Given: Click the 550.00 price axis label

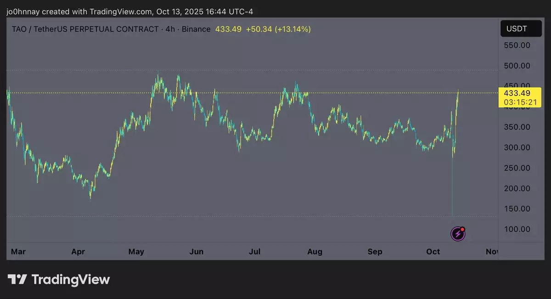Looking at the screenshot, I should pyautogui.click(x=517, y=45).
